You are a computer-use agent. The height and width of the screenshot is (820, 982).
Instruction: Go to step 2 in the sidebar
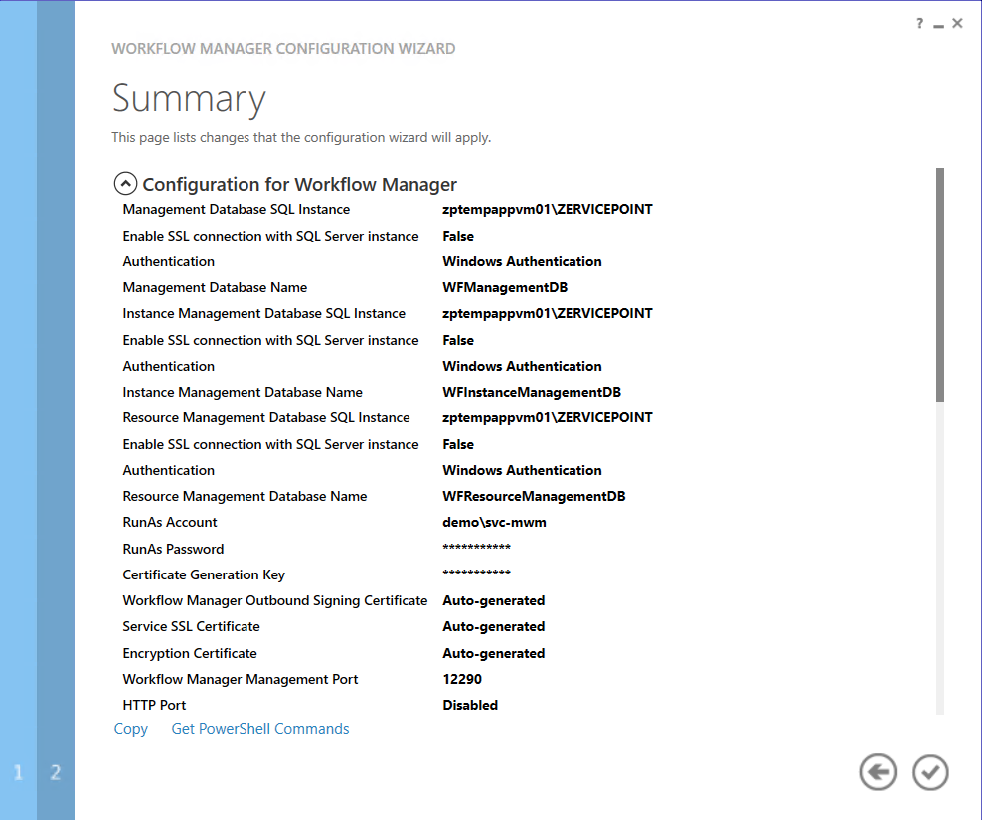[56, 772]
